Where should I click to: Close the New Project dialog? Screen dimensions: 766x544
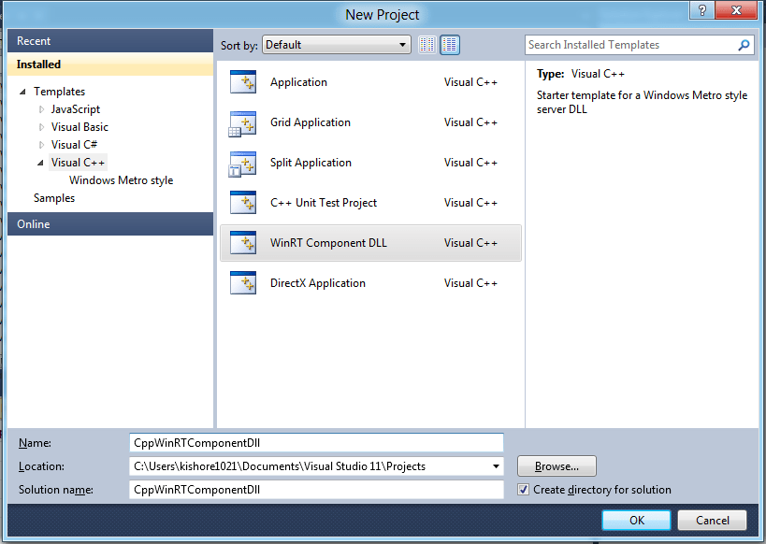click(x=736, y=10)
